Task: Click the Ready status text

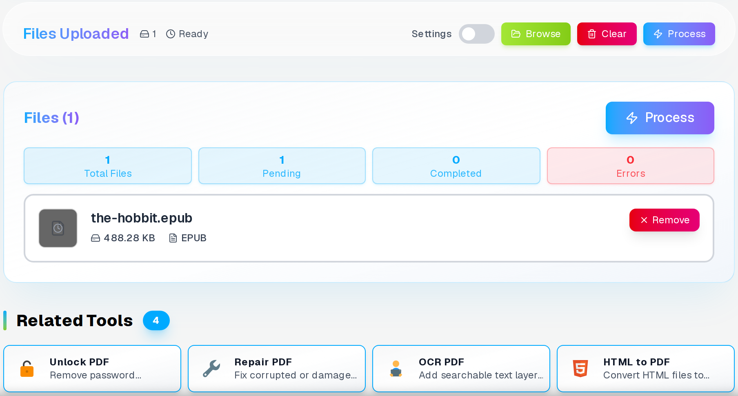Action: pyautogui.click(x=193, y=34)
